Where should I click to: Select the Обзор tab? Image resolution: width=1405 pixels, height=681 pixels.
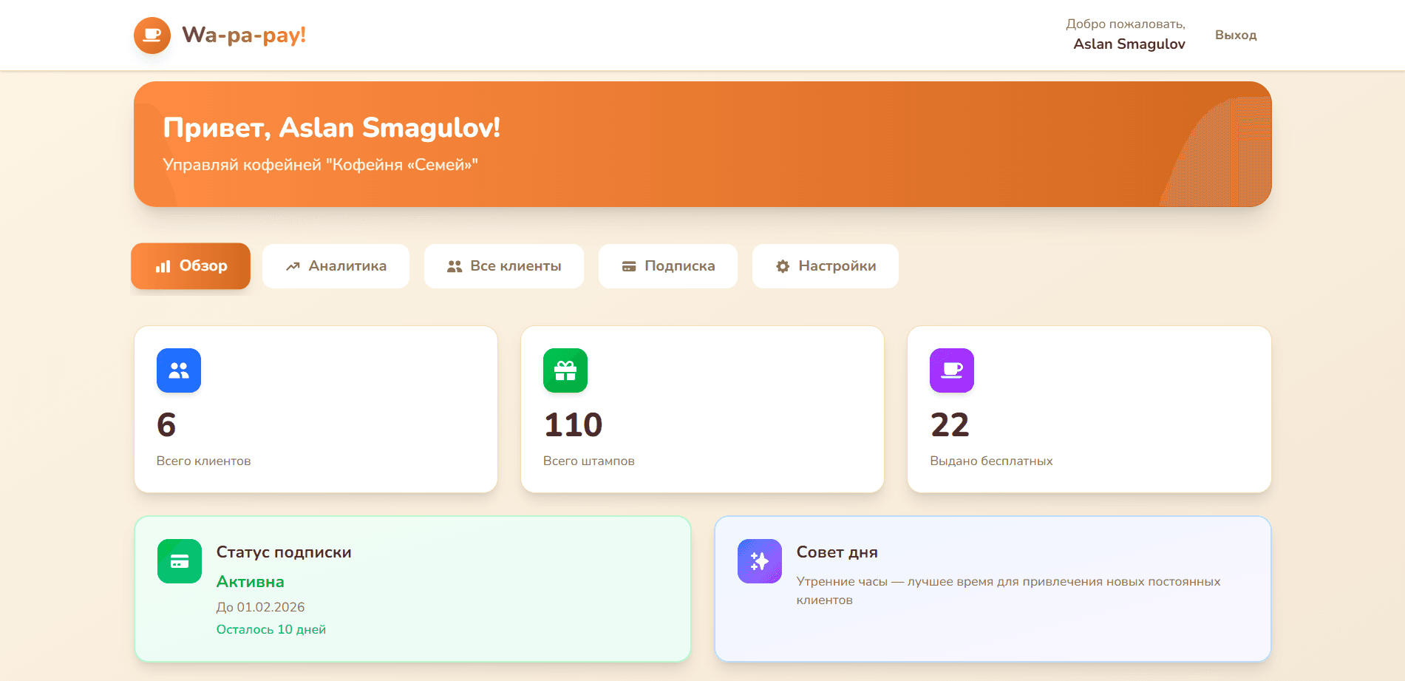point(191,266)
